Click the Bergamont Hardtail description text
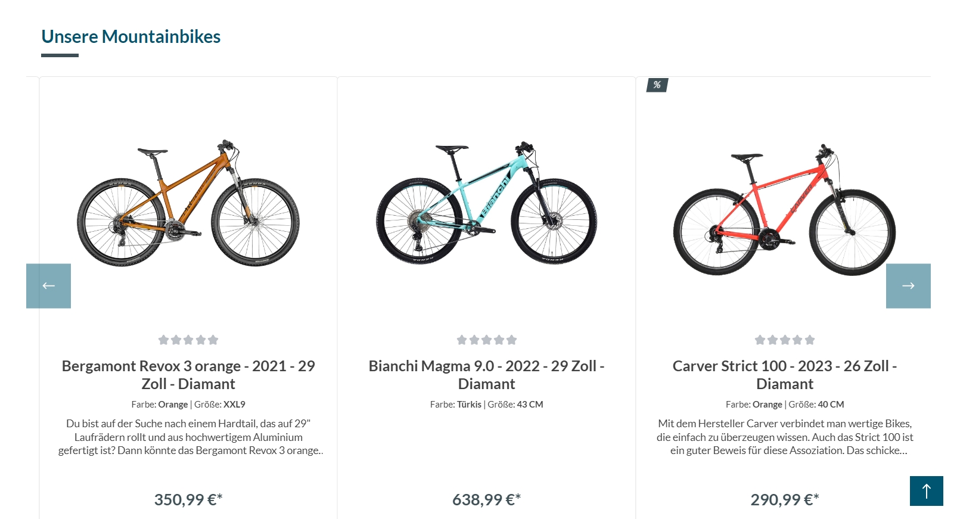 188,437
